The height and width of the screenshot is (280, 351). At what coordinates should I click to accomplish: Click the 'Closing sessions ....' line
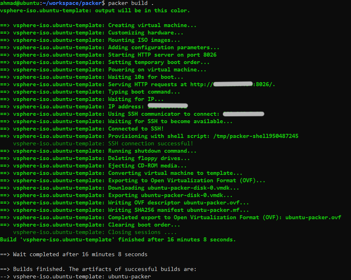95,232
